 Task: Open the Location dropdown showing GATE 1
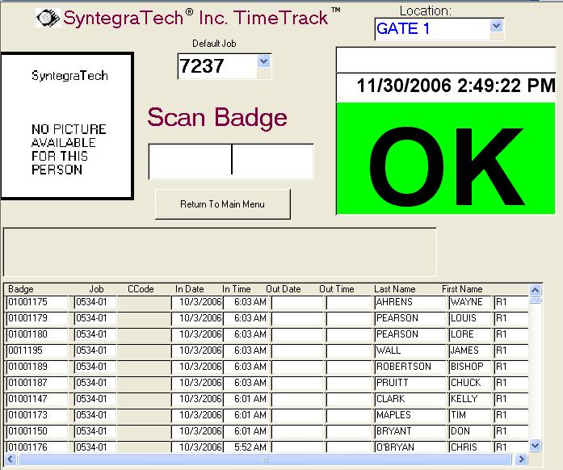click(496, 29)
